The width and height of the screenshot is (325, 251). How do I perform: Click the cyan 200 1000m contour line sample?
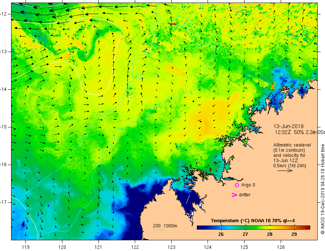(x=159, y=230)
